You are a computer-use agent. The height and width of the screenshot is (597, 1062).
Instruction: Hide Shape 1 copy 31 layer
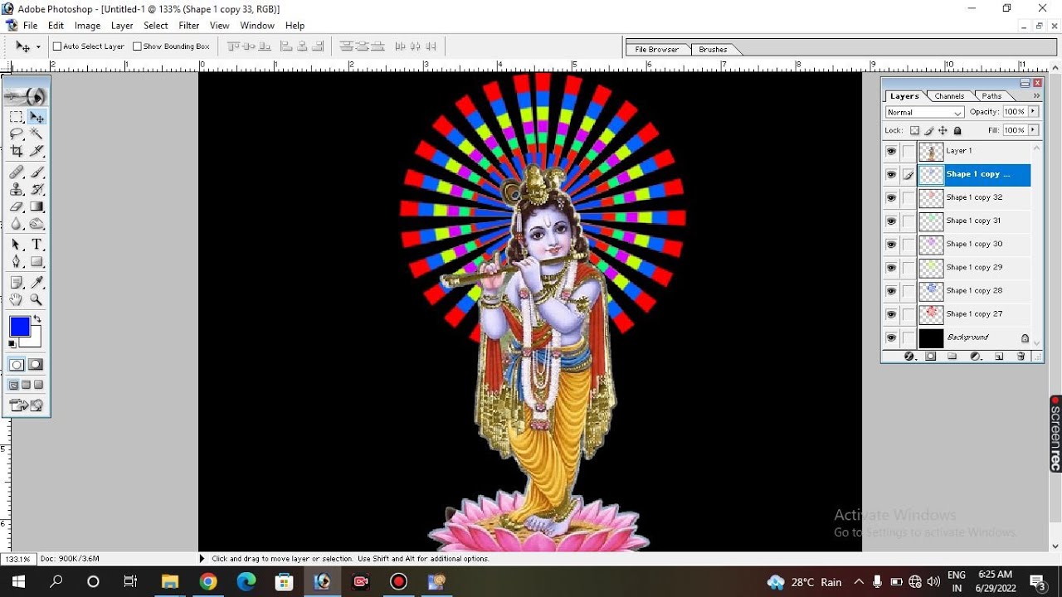click(x=891, y=221)
